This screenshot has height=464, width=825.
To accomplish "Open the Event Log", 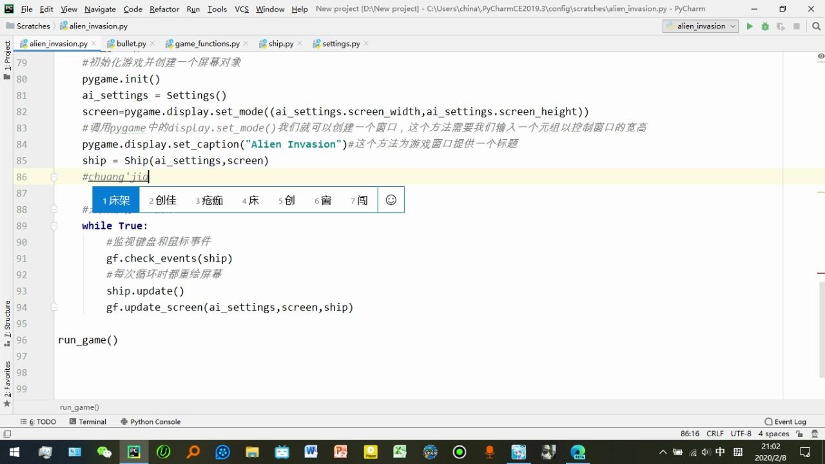I will tap(786, 421).
